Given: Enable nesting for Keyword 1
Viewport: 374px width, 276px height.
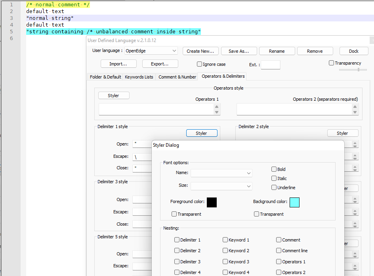Looking at the screenshot, I should (225, 240).
